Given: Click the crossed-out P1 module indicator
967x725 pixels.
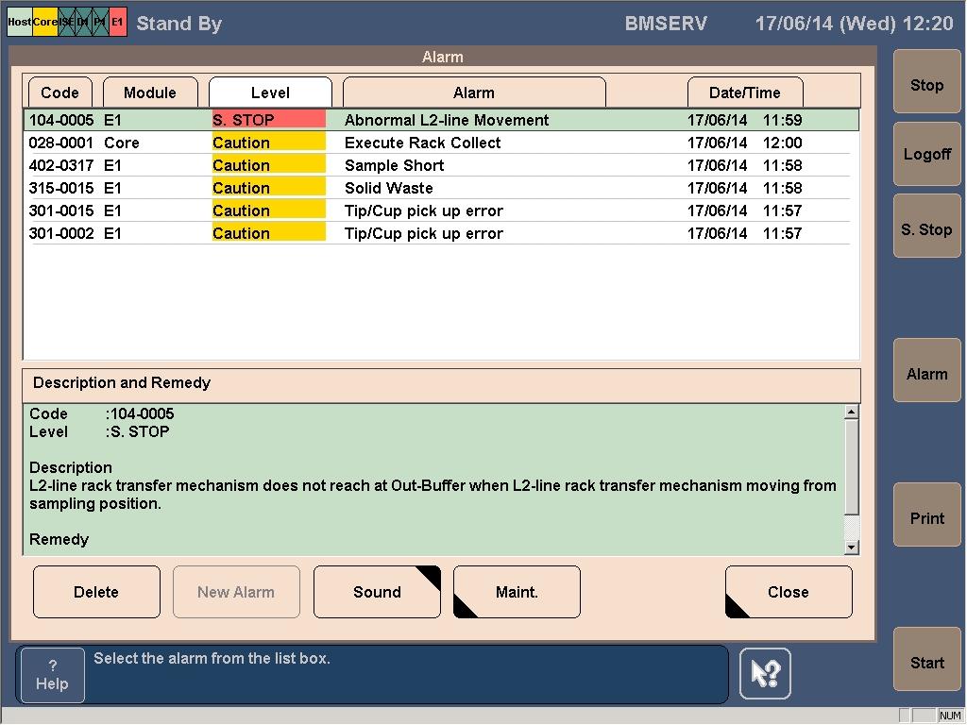Looking at the screenshot, I should (100, 23).
